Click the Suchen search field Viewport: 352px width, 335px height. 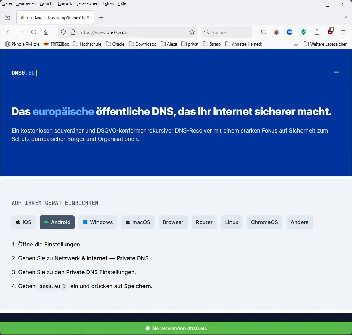(227, 32)
